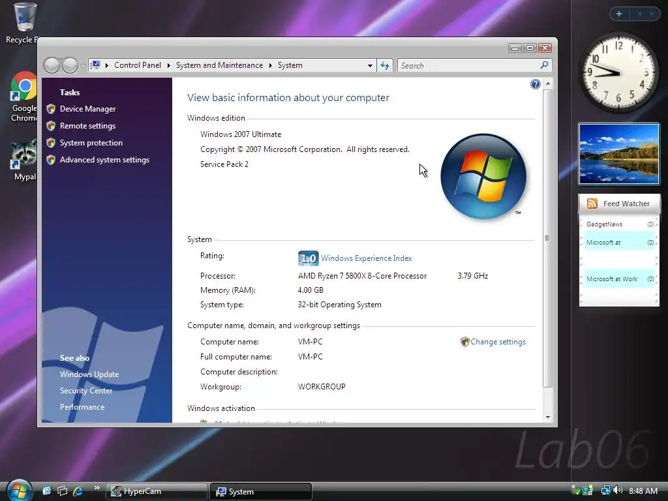The image size is (668, 501).
Task: Click the shield icon beside Change settings
Action: [x=464, y=342]
